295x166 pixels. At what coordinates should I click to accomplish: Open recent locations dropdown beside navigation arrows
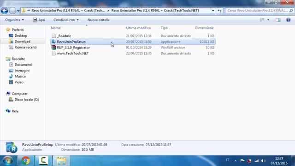coord(18,11)
